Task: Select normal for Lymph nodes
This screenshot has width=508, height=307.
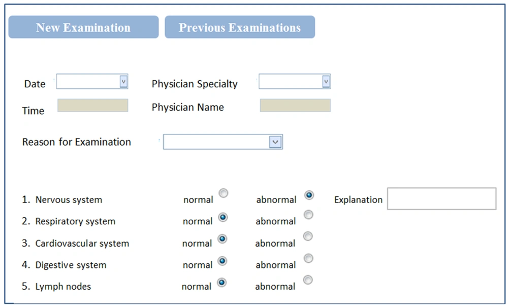Action: pos(221,282)
